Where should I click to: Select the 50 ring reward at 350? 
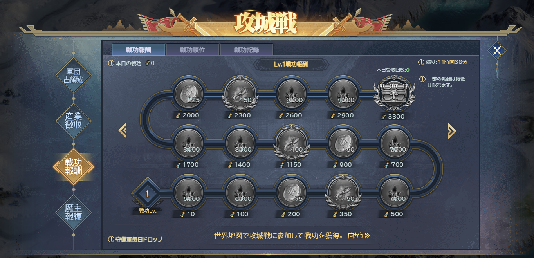343,192
